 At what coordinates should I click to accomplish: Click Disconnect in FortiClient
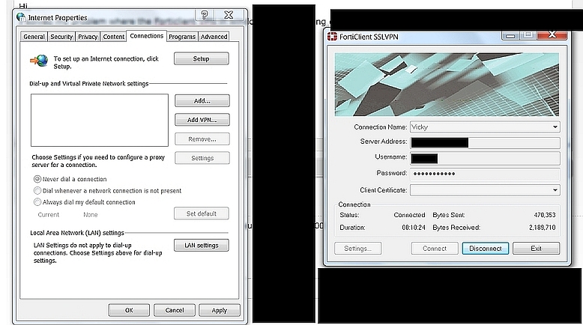coord(486,249)
